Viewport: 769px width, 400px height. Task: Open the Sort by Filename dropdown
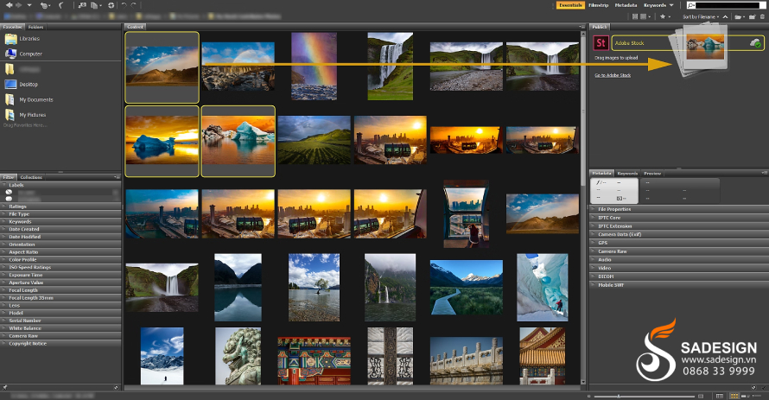point(701,16)
